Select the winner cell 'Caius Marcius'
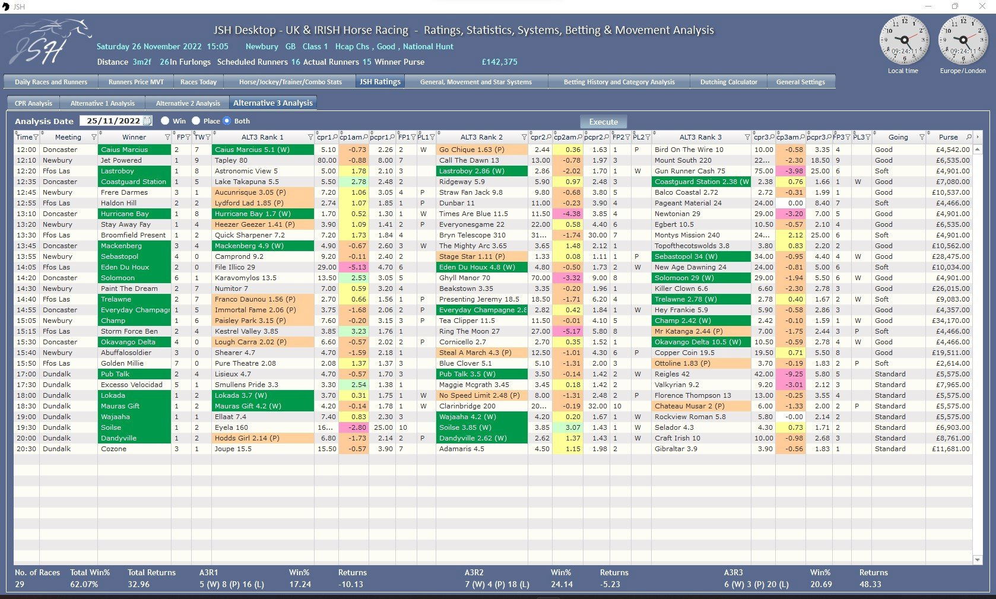996x599 pixels. [134, 150]
